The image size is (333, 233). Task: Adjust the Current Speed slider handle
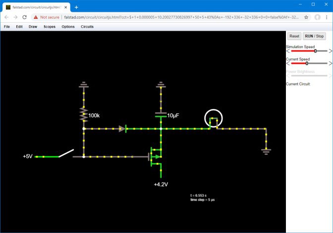[307, 63]
